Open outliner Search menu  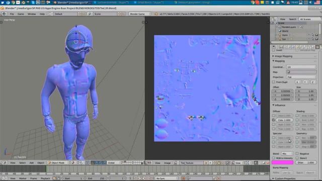click(292, 19)
